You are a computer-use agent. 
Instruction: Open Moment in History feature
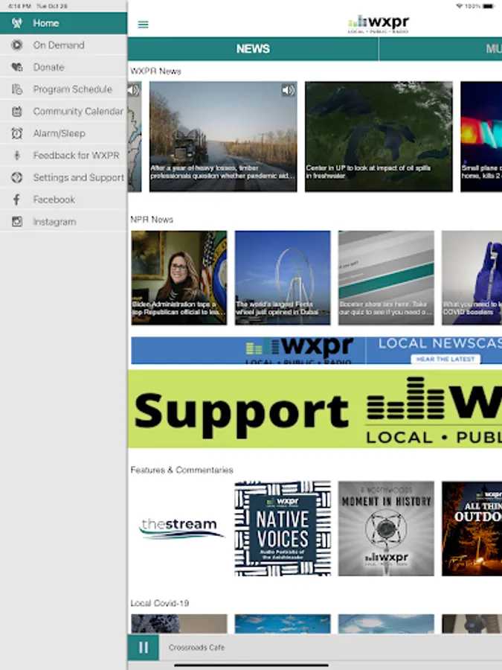tap(386, 529)
